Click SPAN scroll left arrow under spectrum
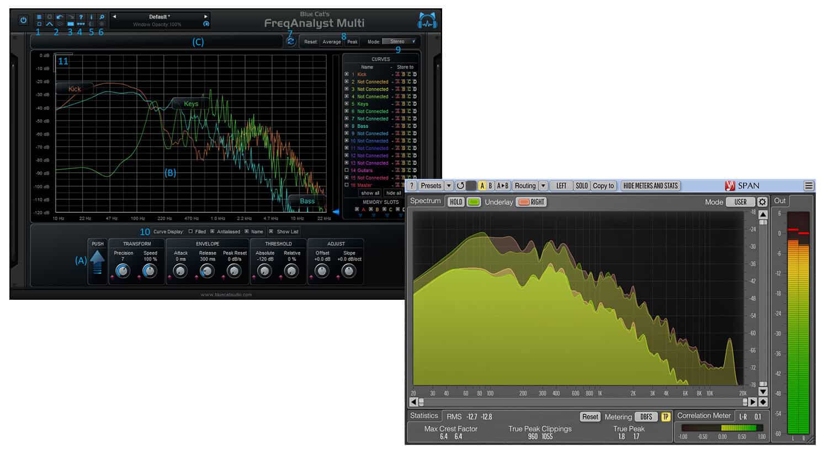 [413, 402]
